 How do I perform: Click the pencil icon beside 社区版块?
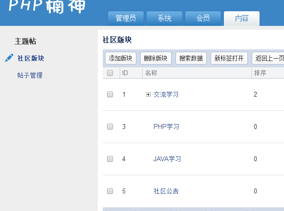click(x=9, y=58)
